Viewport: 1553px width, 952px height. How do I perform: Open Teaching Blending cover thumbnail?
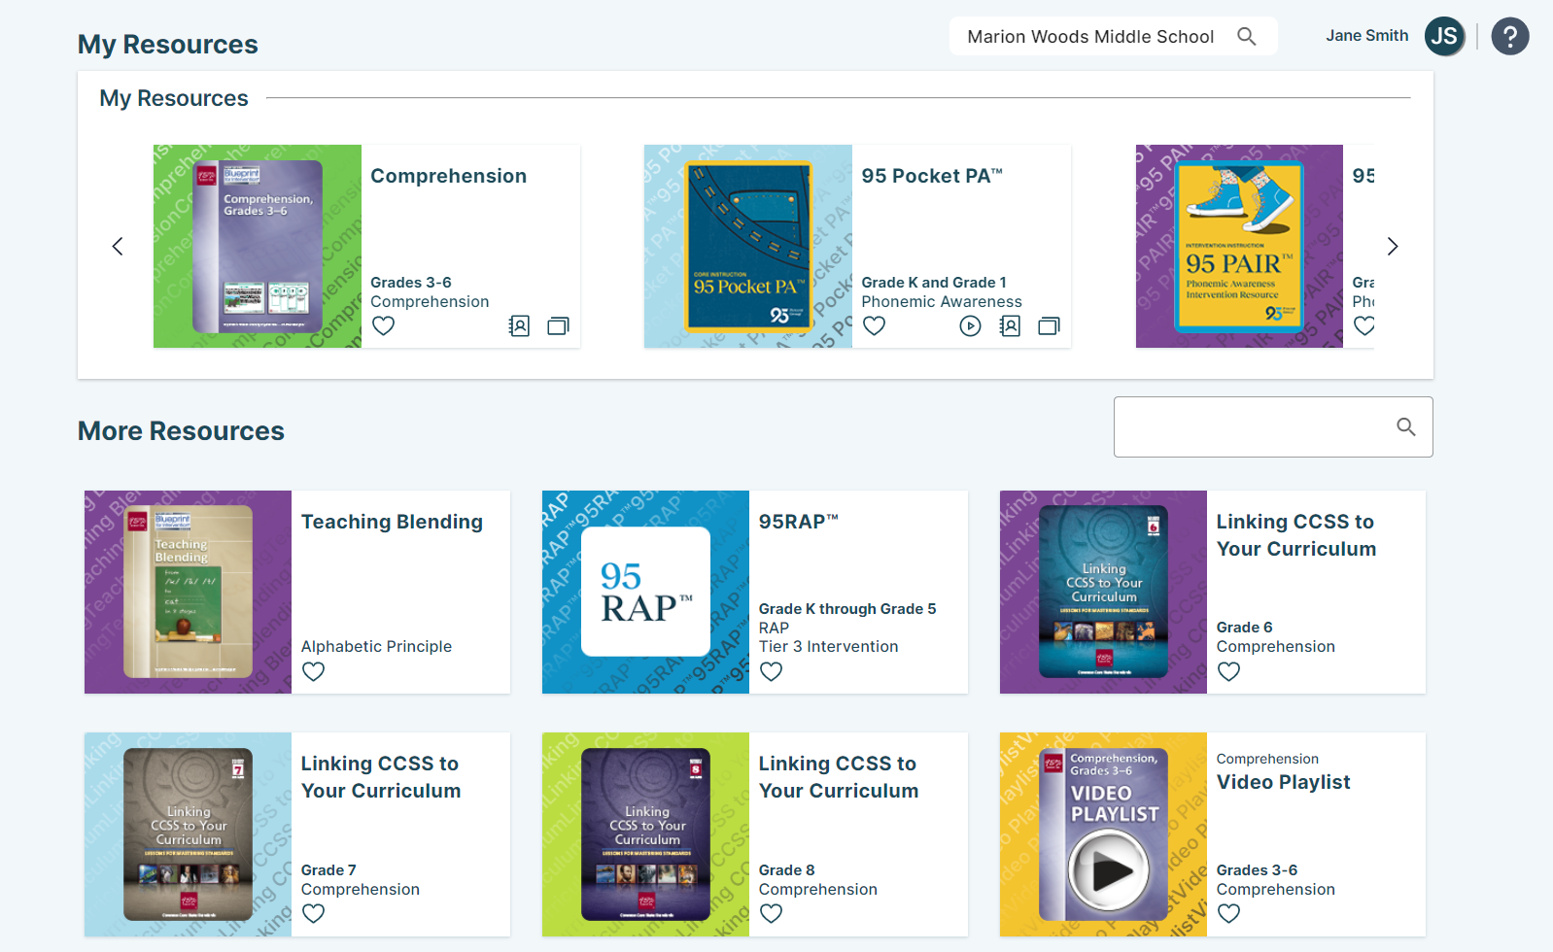click(188, 592)
